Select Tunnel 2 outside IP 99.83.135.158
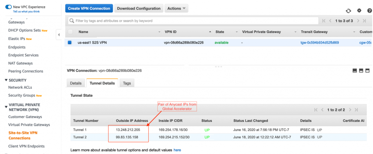The width and height of the screenshot is (373, 154). click(x=127, y=137)
